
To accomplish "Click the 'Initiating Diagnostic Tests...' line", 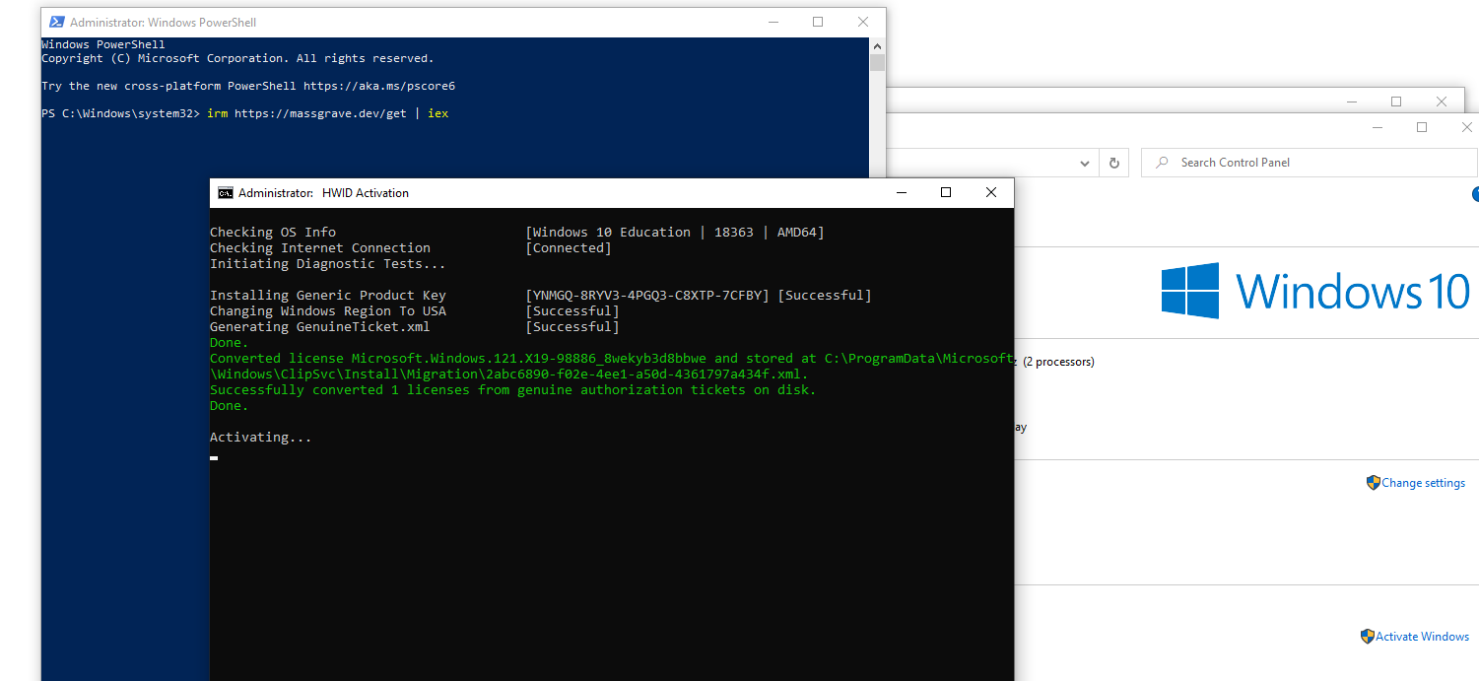I will point(328,263).
